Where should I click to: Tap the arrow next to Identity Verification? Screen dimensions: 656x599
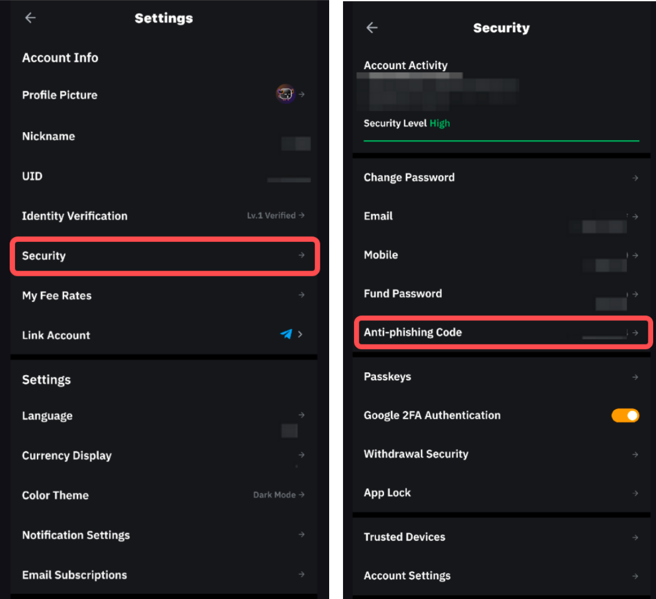(x=301, y=215)
